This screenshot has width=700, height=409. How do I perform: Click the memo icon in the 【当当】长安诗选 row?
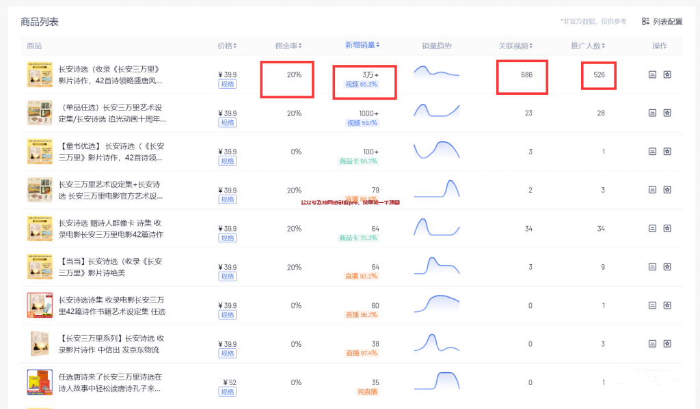point(651,266)
